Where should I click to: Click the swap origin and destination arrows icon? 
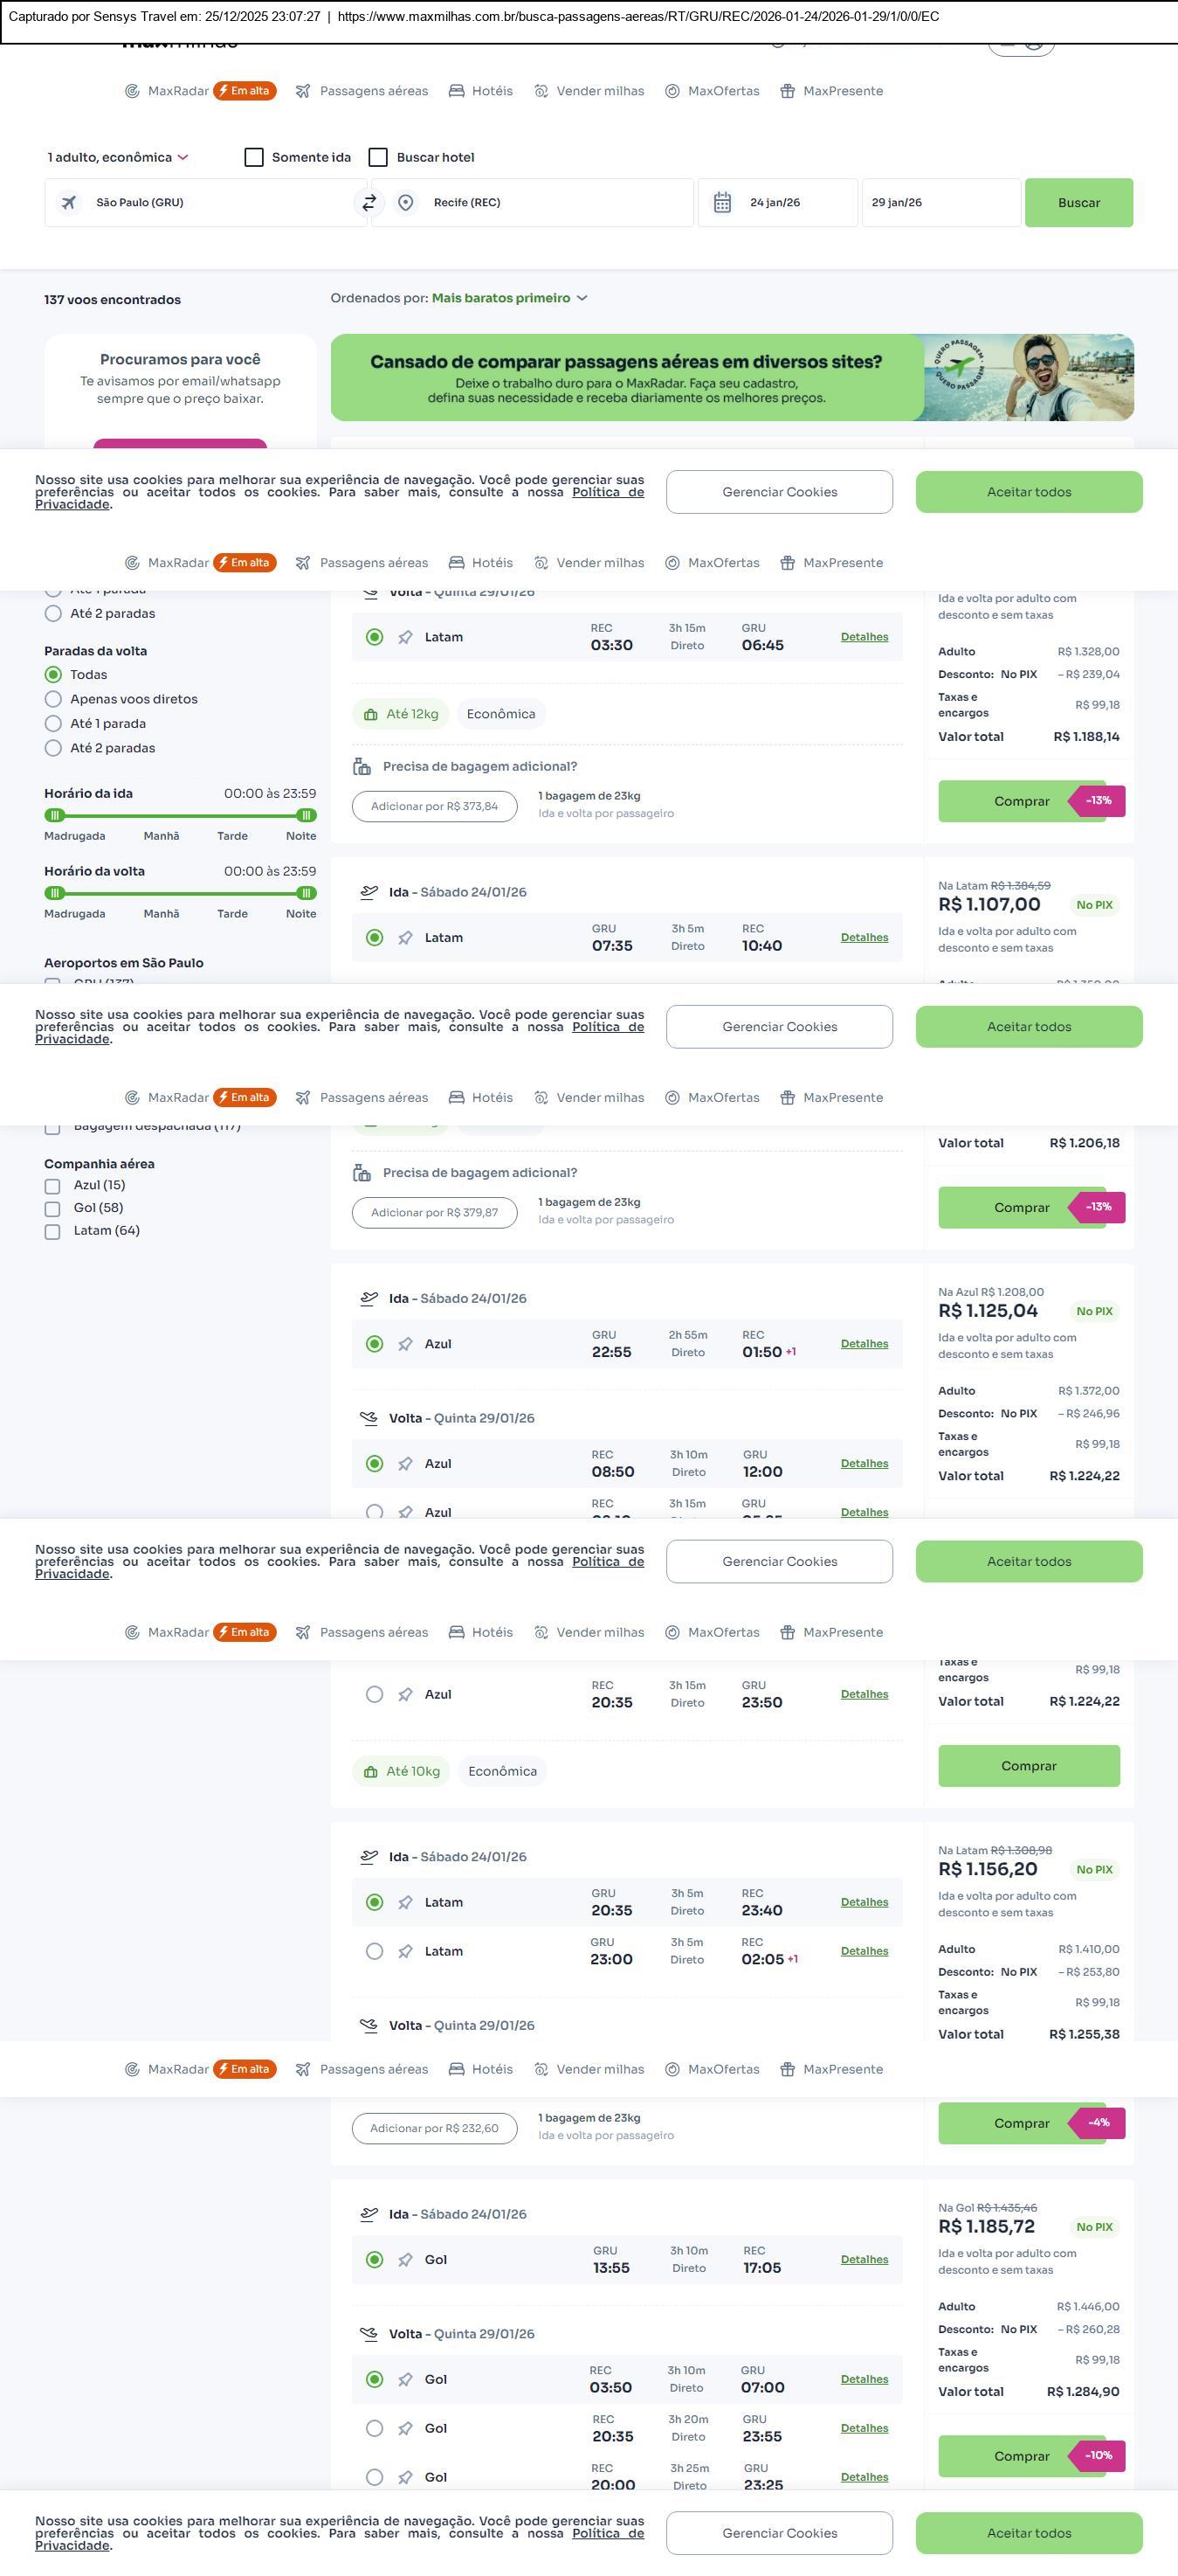[369, 203]
